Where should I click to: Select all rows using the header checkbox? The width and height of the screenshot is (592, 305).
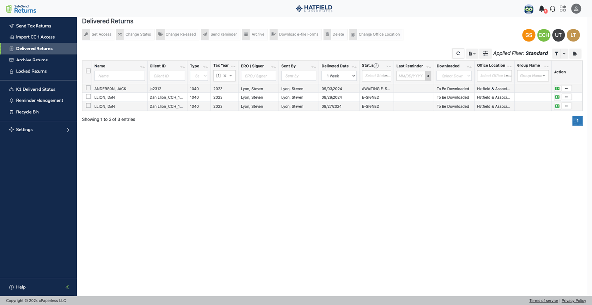click(x=87, y=70)
